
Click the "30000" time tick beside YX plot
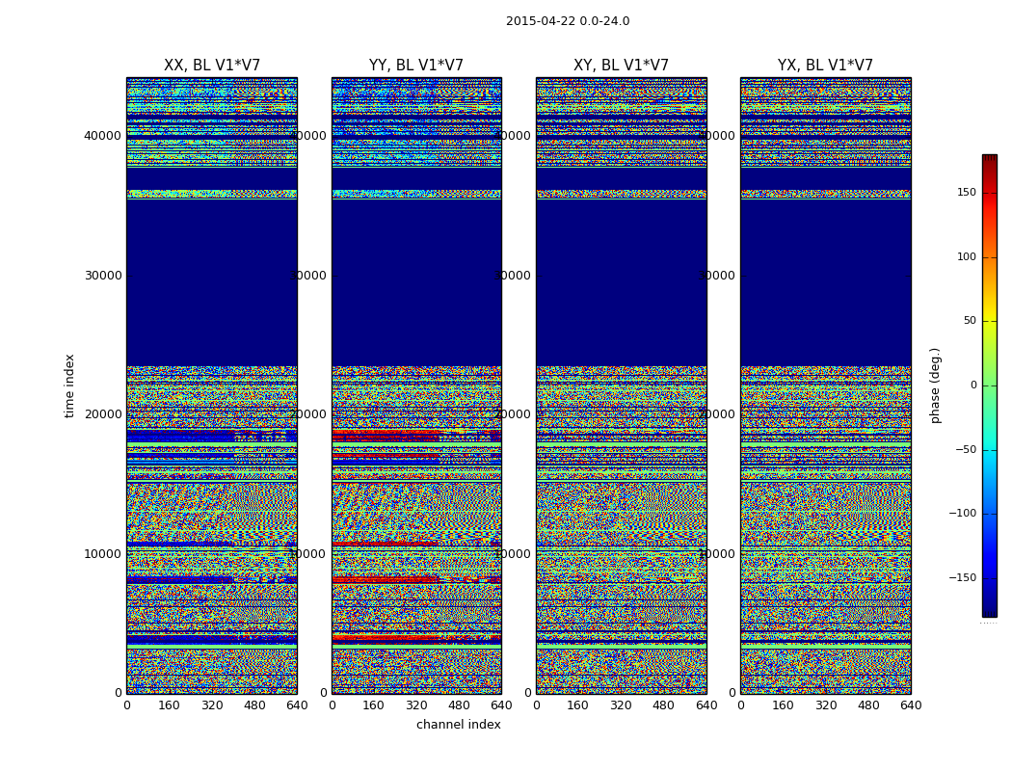click(x=716, y=275)
